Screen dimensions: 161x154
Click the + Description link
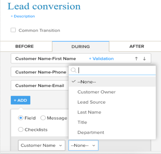23,16
